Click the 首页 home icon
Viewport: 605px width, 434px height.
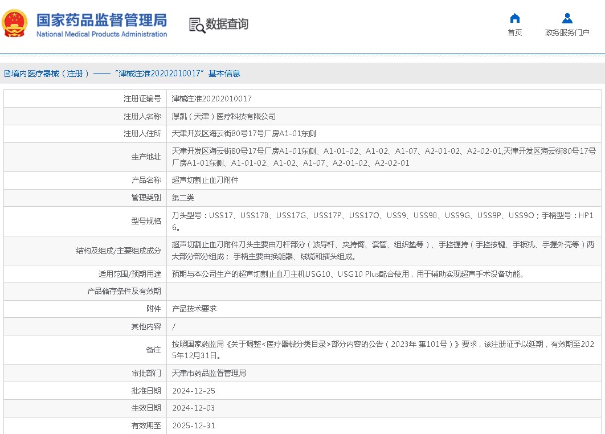pos(515,18)
